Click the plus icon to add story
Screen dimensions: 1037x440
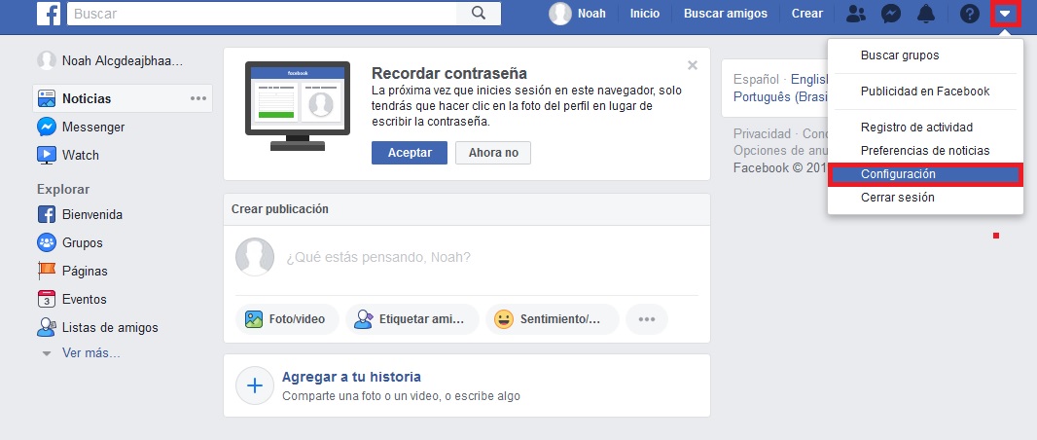coord(255,385)
